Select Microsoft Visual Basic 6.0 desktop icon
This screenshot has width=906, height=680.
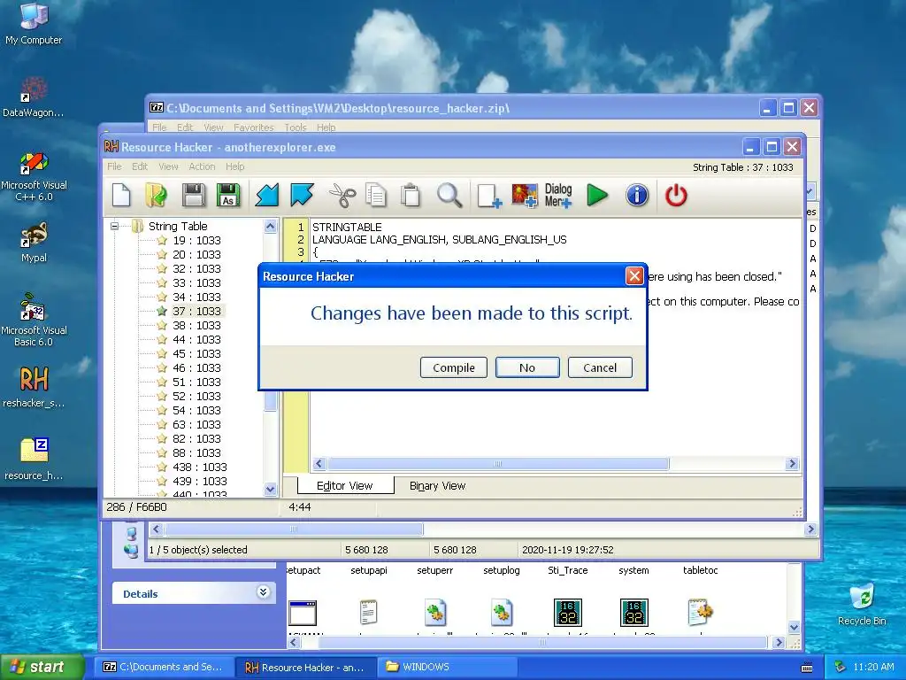click(34, 319)
